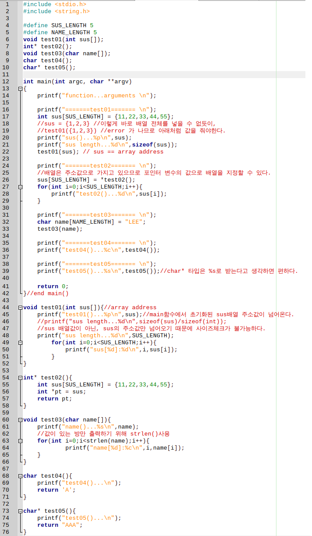
Task: Collapse the main() function fold marker
Action: click(20, 89)
